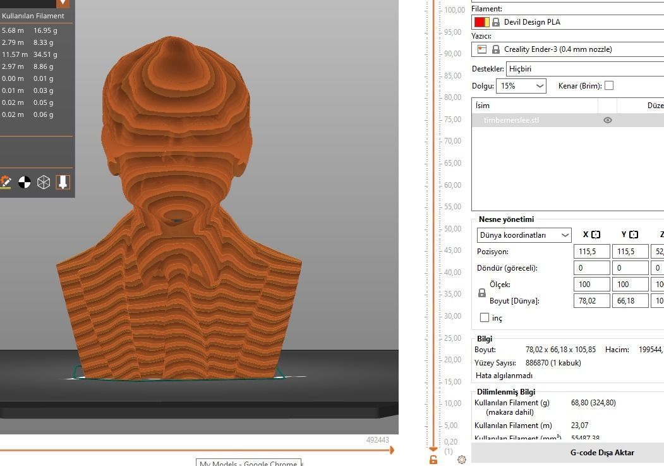Click the Döndür X rotation field
This screenshot has width=664, height=466.
point(591,267)
